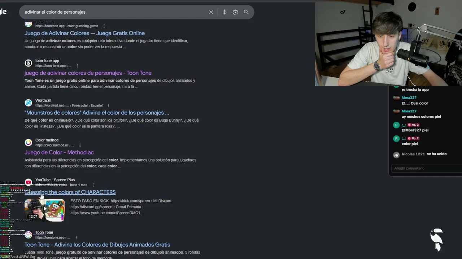Image resolution: width=462 pixels, height=259 pixels.
Task: Click the 'Color method' site name
Action: [47, 140]
